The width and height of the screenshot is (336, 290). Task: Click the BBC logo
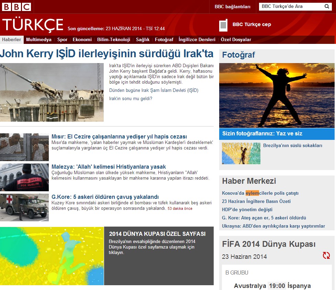click(x=16, y=6)
